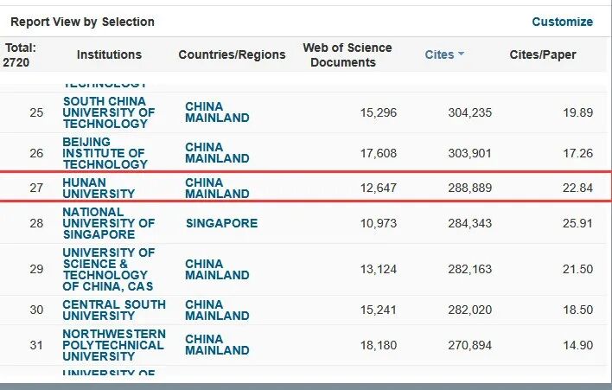The width and height of the screenshot is (612, 390).
Task: Open Northwestern Polytechnical University link
Action: 113,345
